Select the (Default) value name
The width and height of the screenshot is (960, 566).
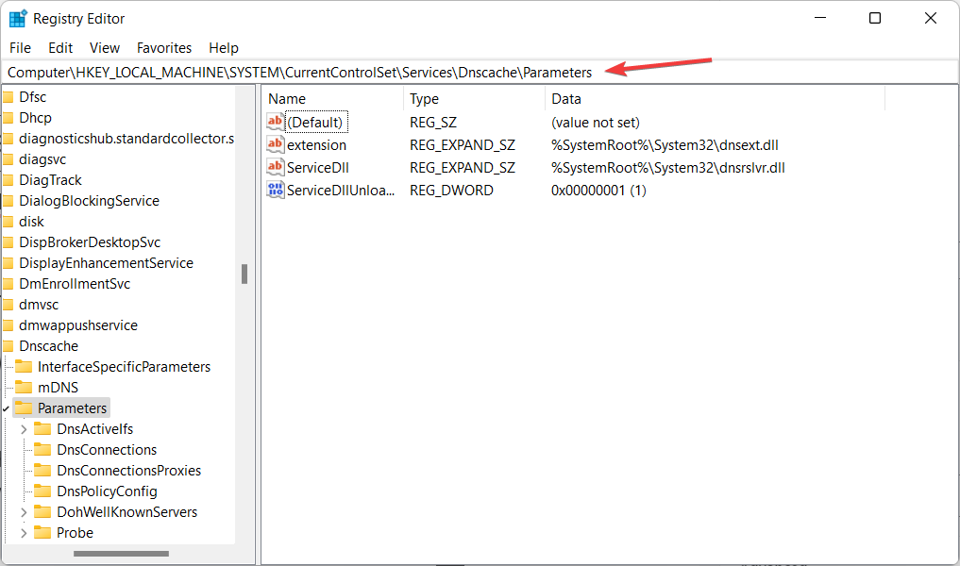tap(315, 123)
